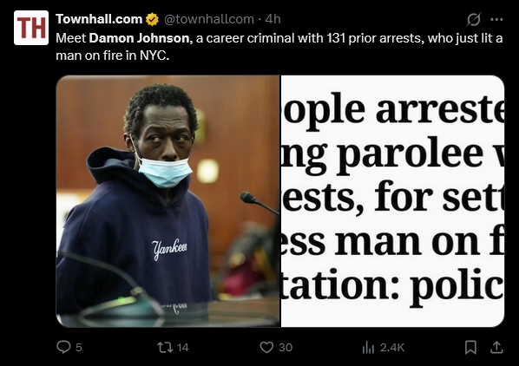Open the 4h timestamp permalink
519x366 pixels.
pos(273,19)
